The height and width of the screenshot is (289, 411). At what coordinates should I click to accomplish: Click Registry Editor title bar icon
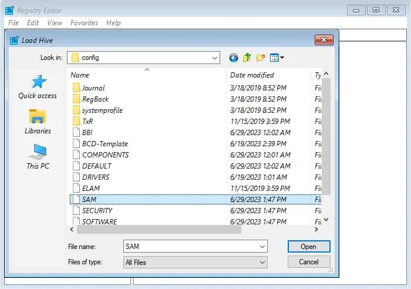pos(10,10)
